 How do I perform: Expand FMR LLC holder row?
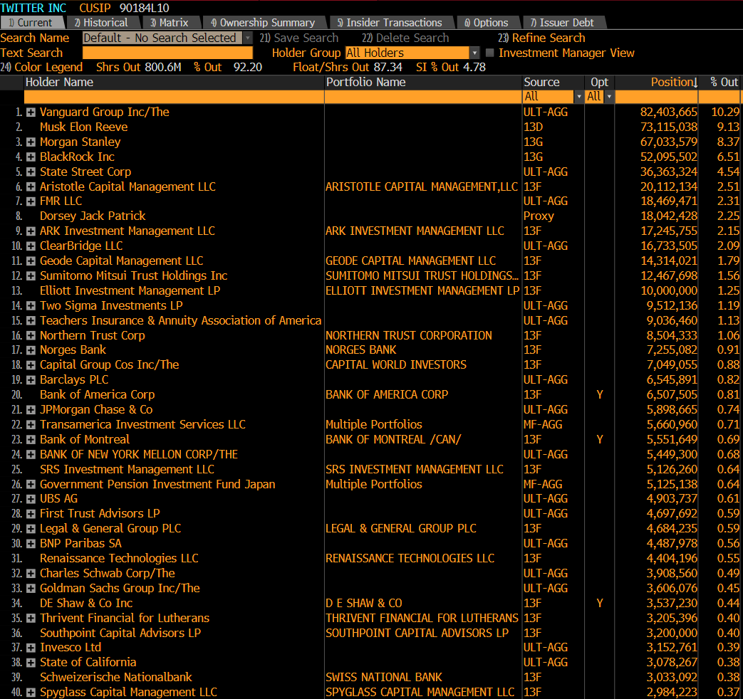[x=31, y=201]
